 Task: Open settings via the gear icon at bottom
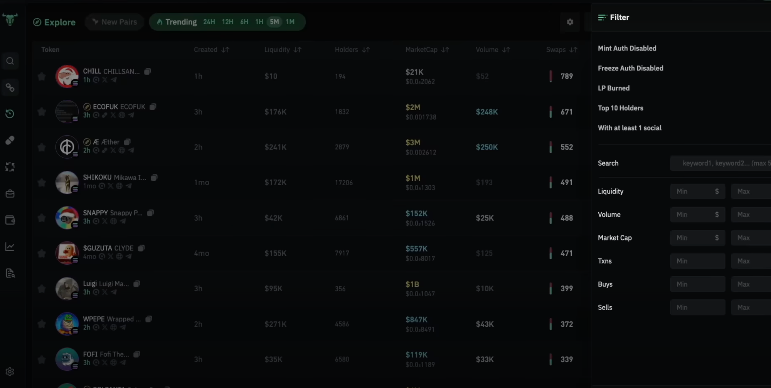[x=10, y=371]
